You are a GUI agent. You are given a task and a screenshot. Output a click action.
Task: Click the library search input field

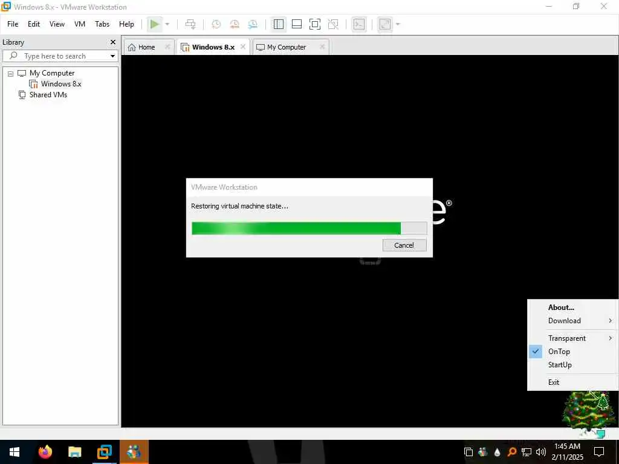59,56
